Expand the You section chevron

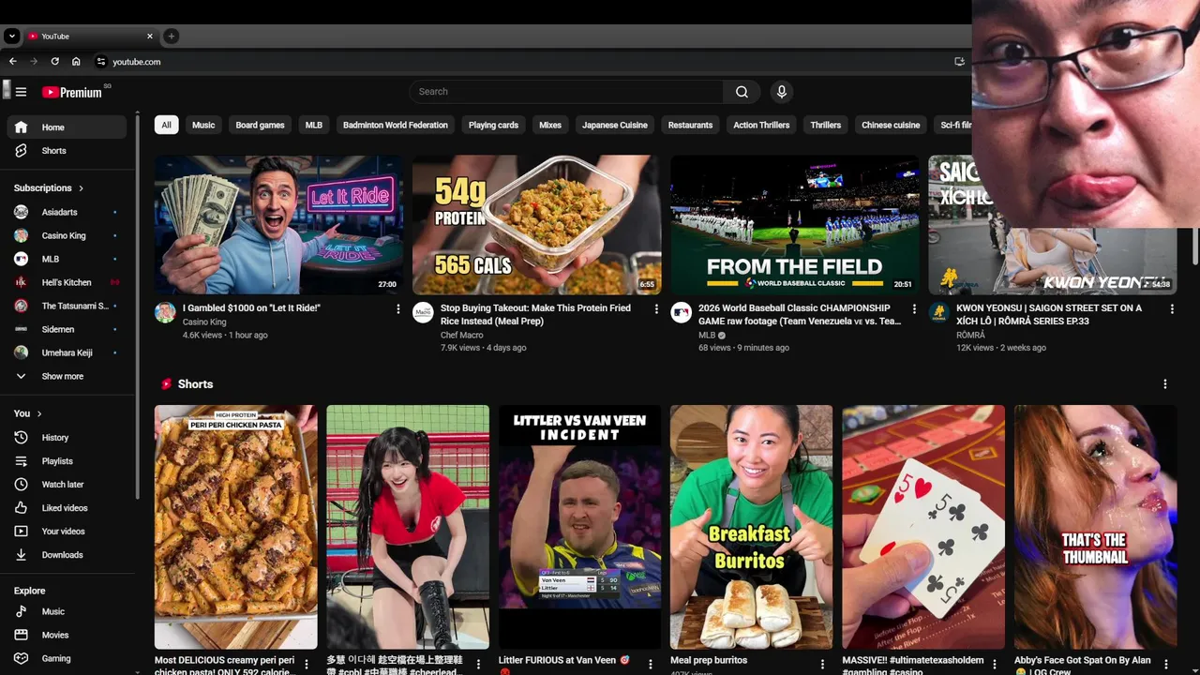[38, 413]
